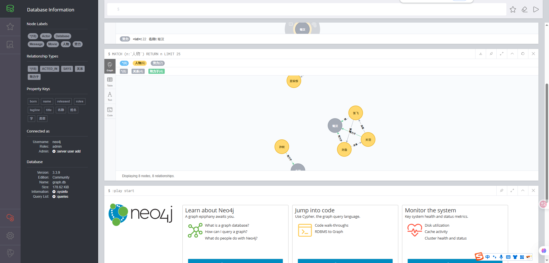Open 'What is a graph database?' link

(x=227, y=226)
